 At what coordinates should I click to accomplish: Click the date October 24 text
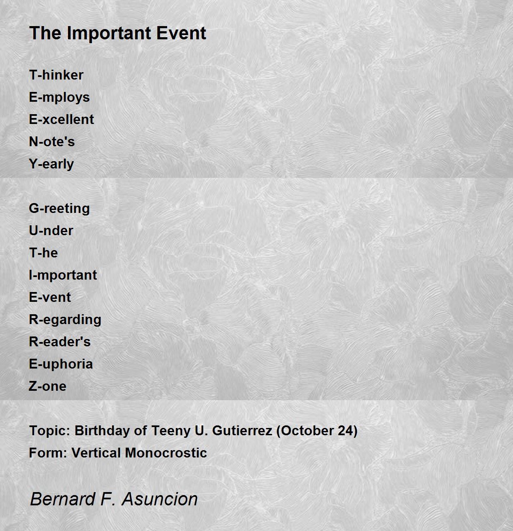[317, 431]
